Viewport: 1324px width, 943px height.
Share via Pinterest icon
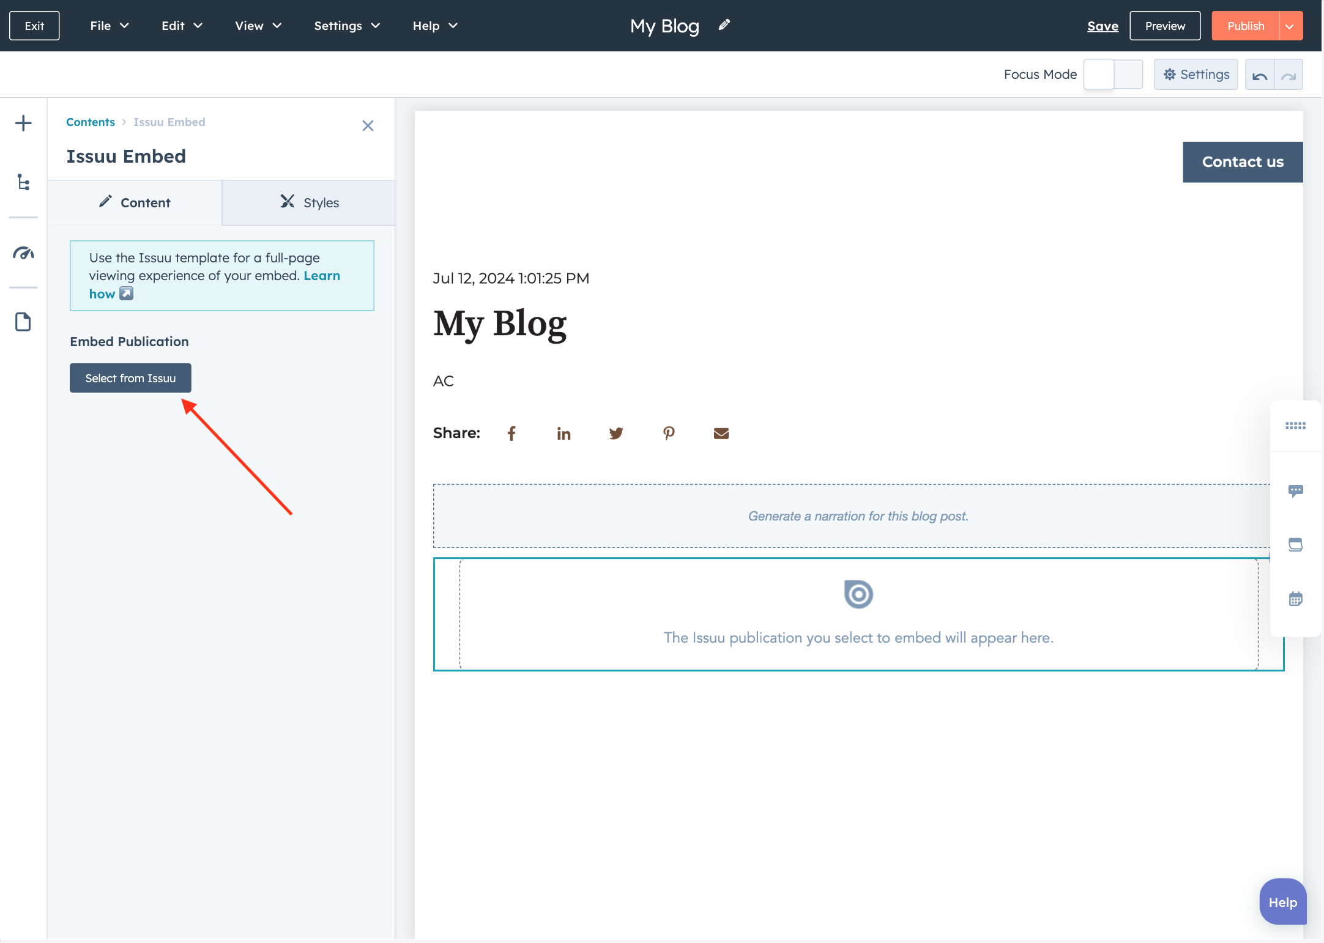point(669,434)
